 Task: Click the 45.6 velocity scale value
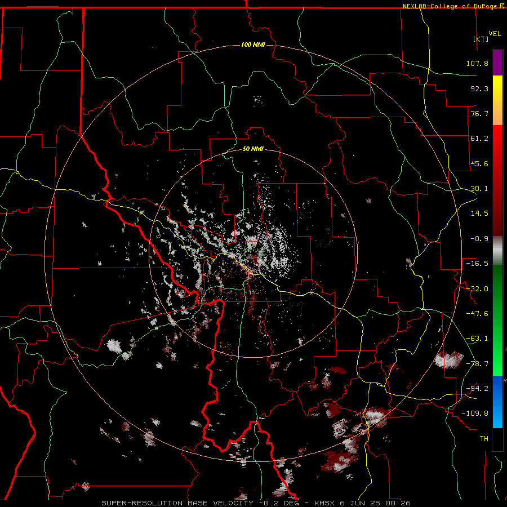coord(479,163)
